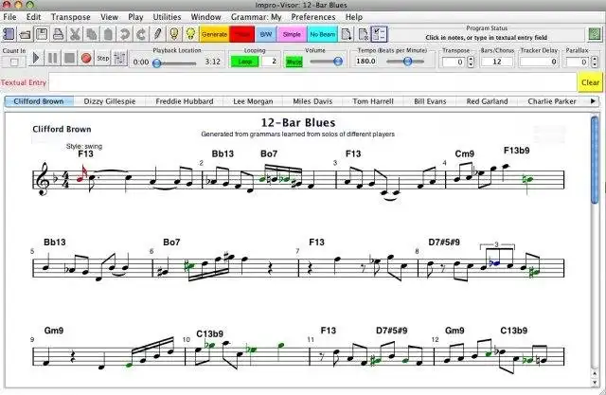Open a file with the folder icon
The image size is (606, 395).
(26, 34)
